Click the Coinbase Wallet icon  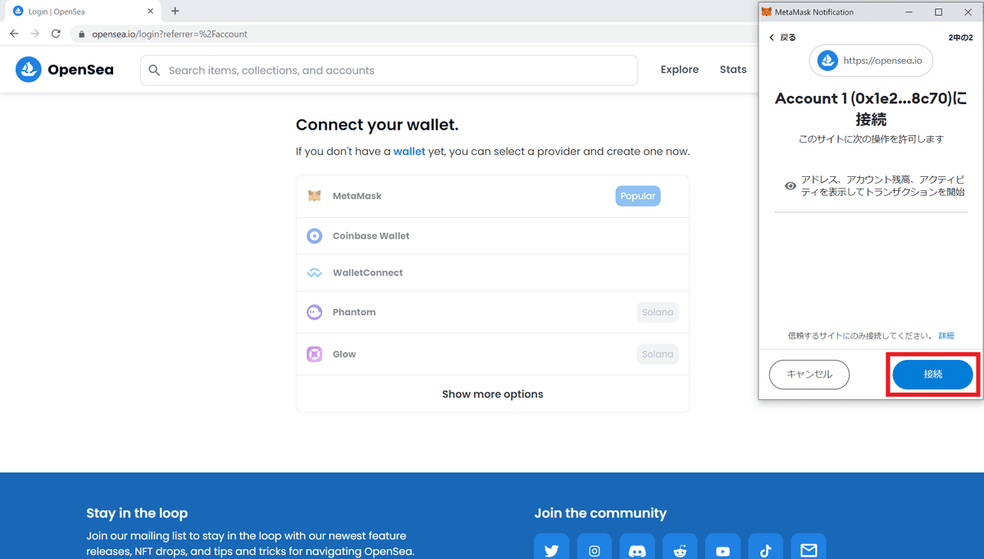click(314, 236)
